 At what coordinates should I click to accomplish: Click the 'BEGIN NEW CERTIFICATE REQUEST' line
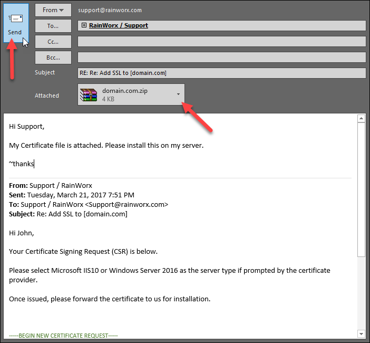63,336
